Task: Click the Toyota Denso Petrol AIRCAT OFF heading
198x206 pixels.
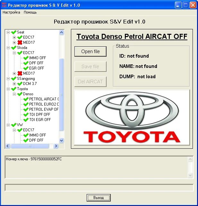Action: click(x=132, y=36)
